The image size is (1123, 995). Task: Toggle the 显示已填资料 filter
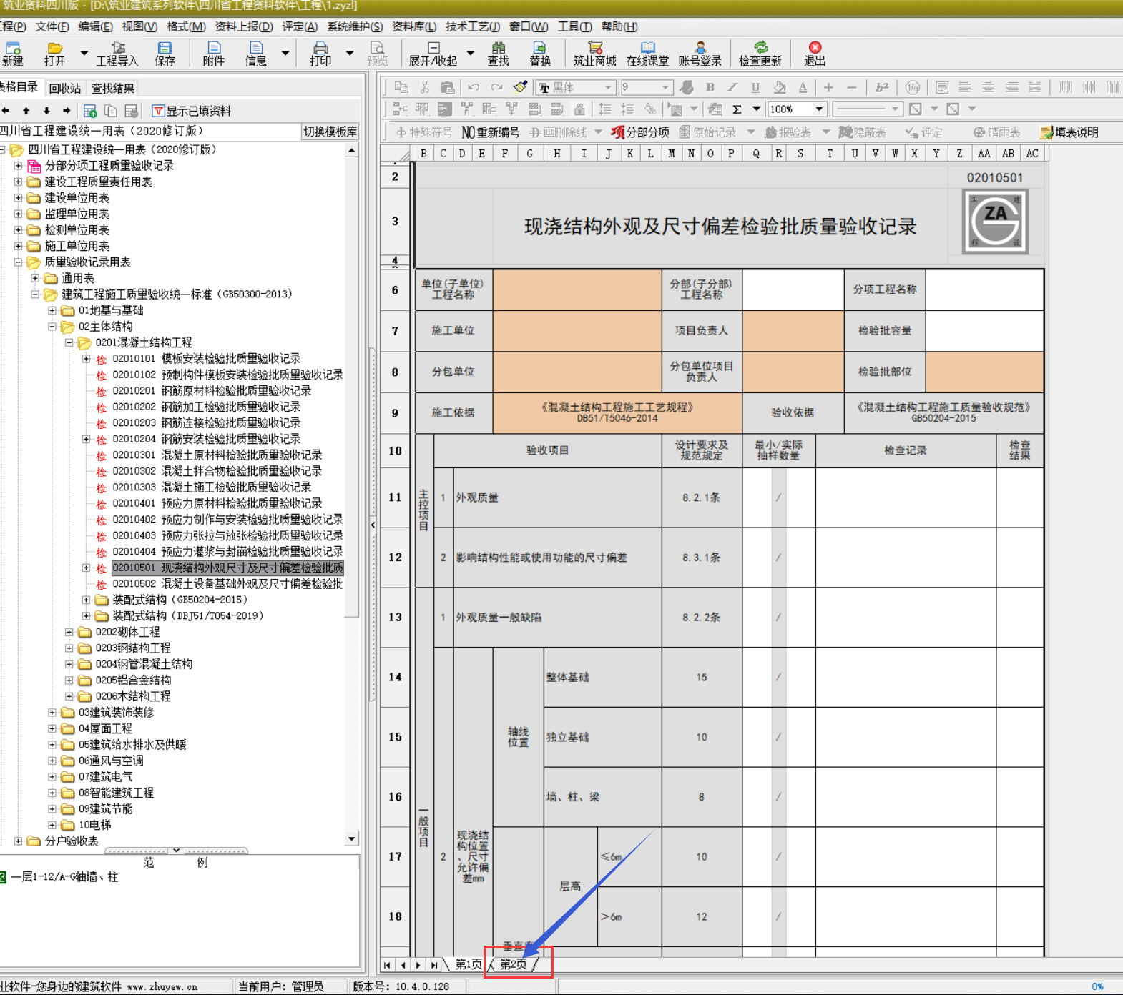[x=191, y=111]
